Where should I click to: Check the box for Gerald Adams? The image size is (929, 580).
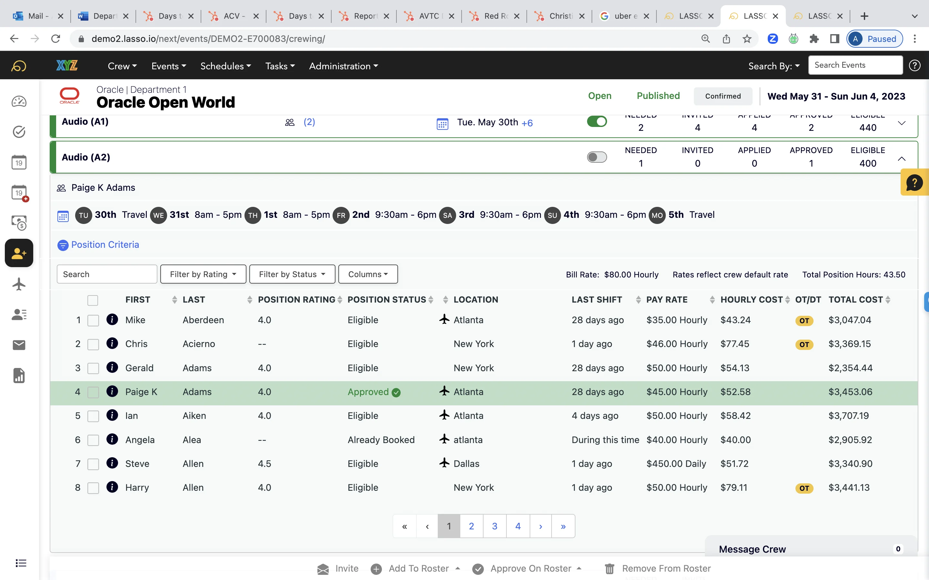click(x=93, y=368)
